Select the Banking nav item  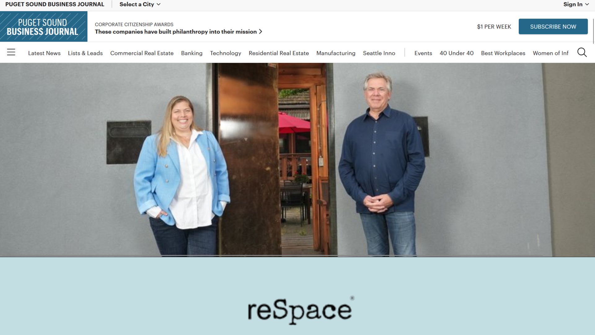[192, 53]
